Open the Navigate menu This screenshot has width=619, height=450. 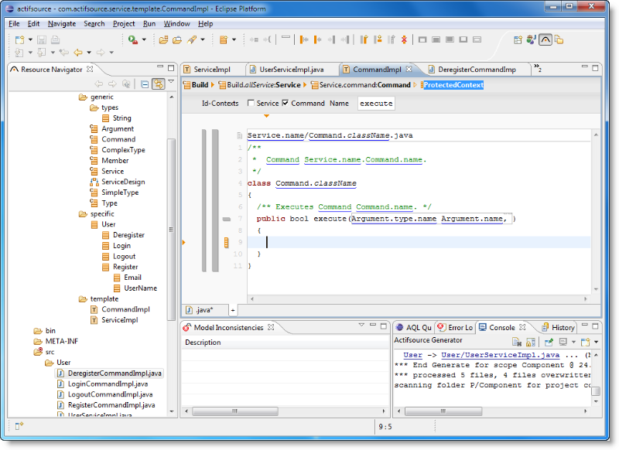[62, 23]
